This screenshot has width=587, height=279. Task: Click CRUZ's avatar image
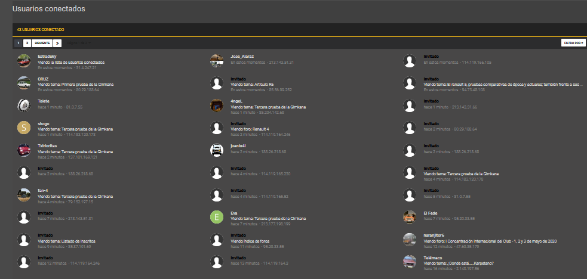(24, 83)
